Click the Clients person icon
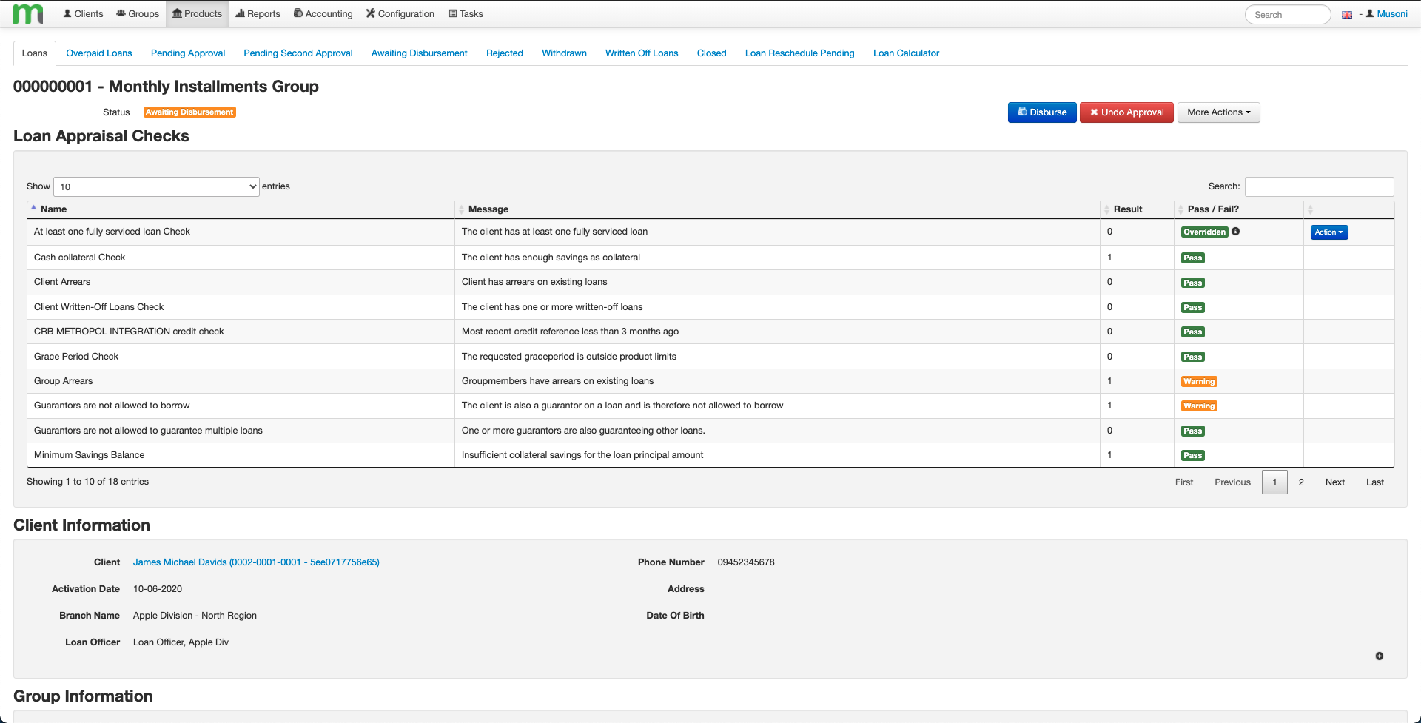This screenshot has width=1421, height=723. click(67, 13)
